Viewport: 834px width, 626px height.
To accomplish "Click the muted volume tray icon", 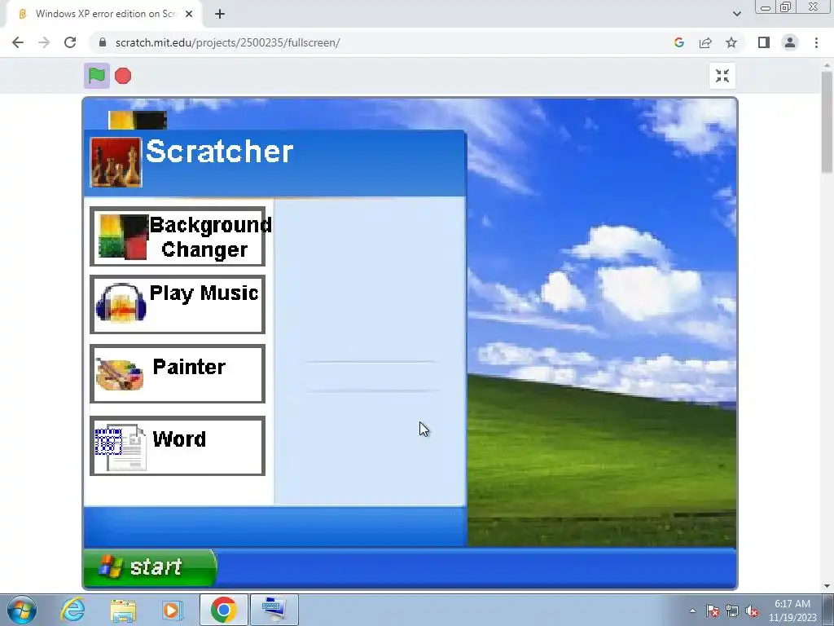I will point(752,611).
